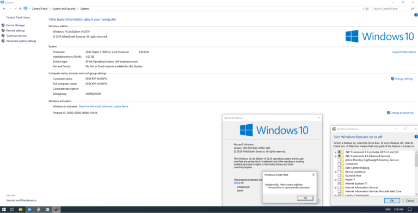Image resolution: width=418 pixels, height=213 pixels.
Task: Close the Windows Script Host dialog
Action: pyautogui.click(x=313, y=174)
